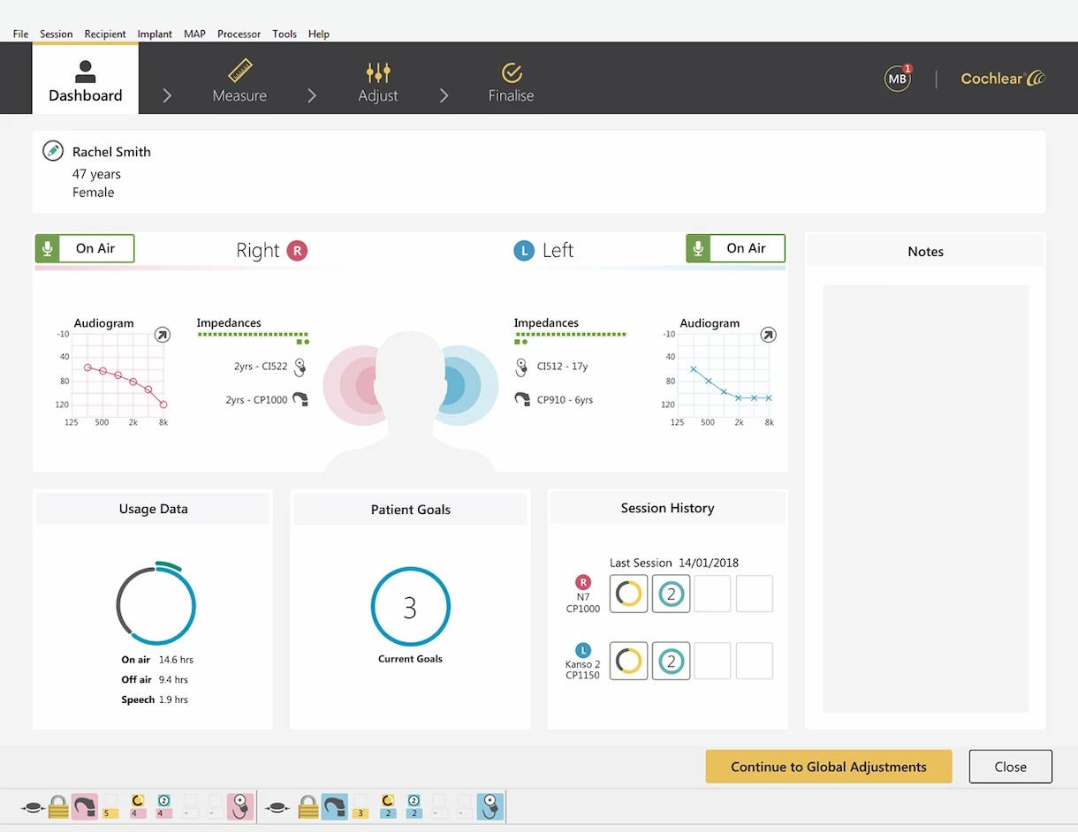Toggle the right ear On Air switch

tap(85, 249)
